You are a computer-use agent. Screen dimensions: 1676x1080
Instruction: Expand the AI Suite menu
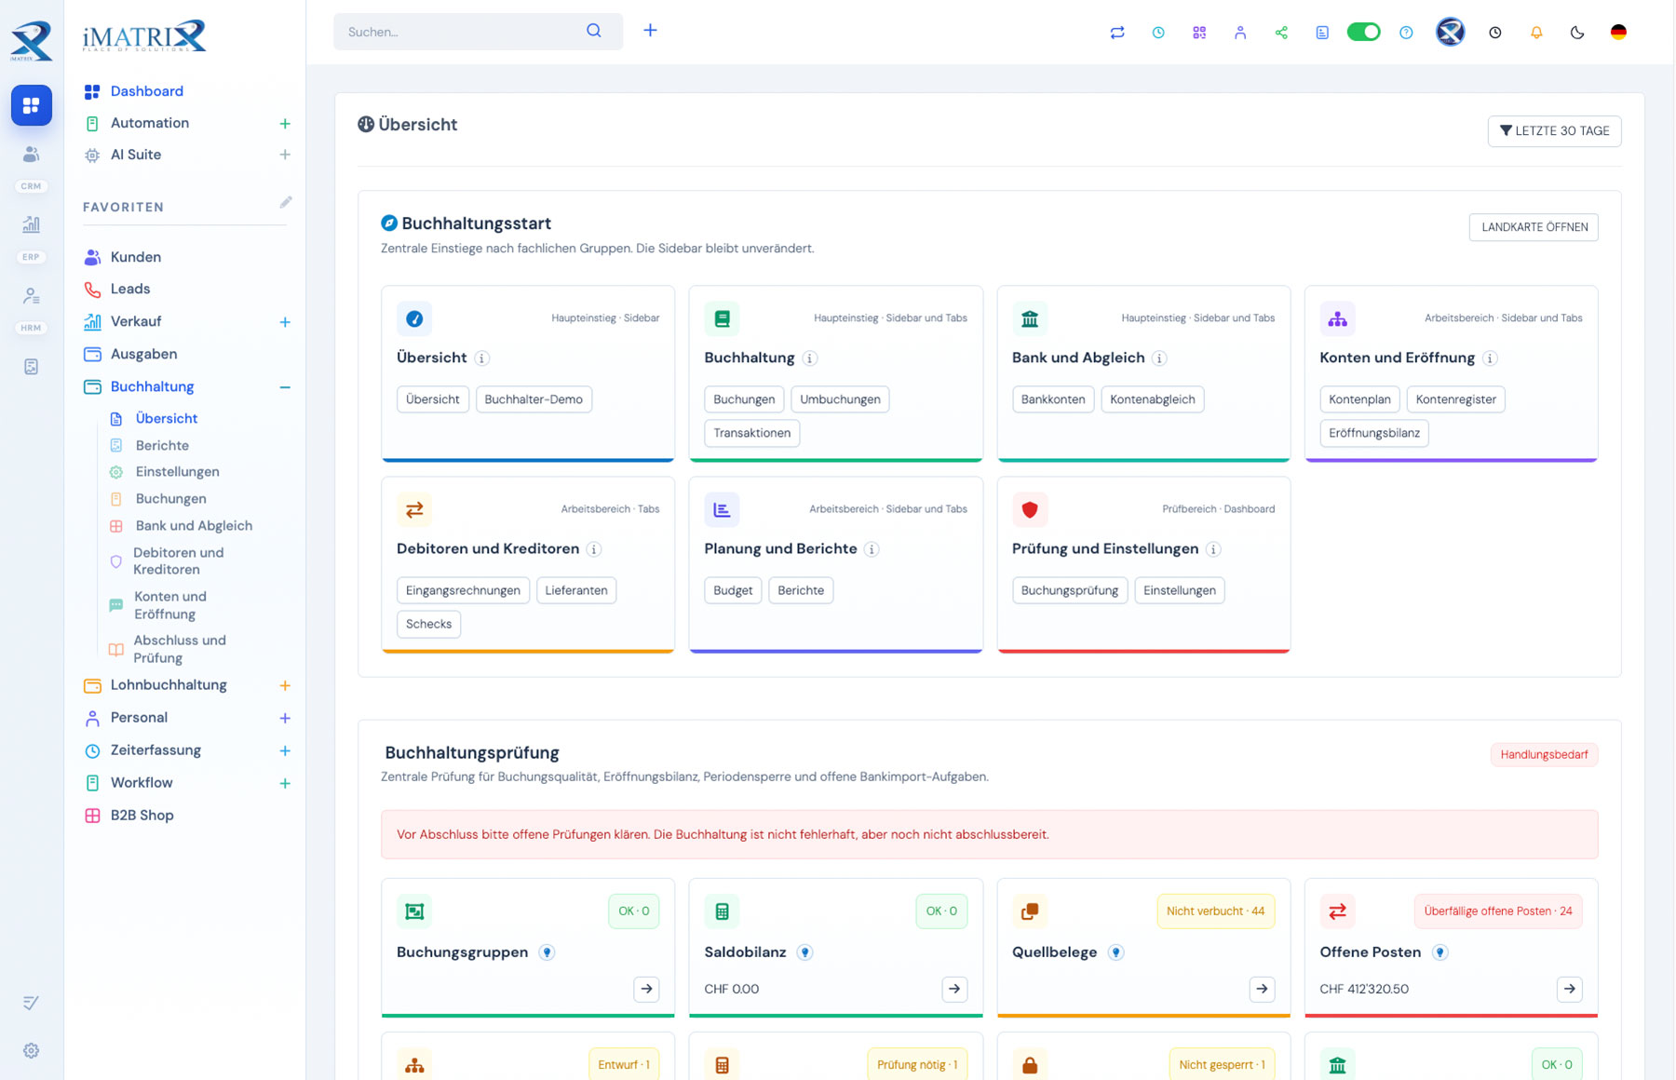tap(285, 155)
